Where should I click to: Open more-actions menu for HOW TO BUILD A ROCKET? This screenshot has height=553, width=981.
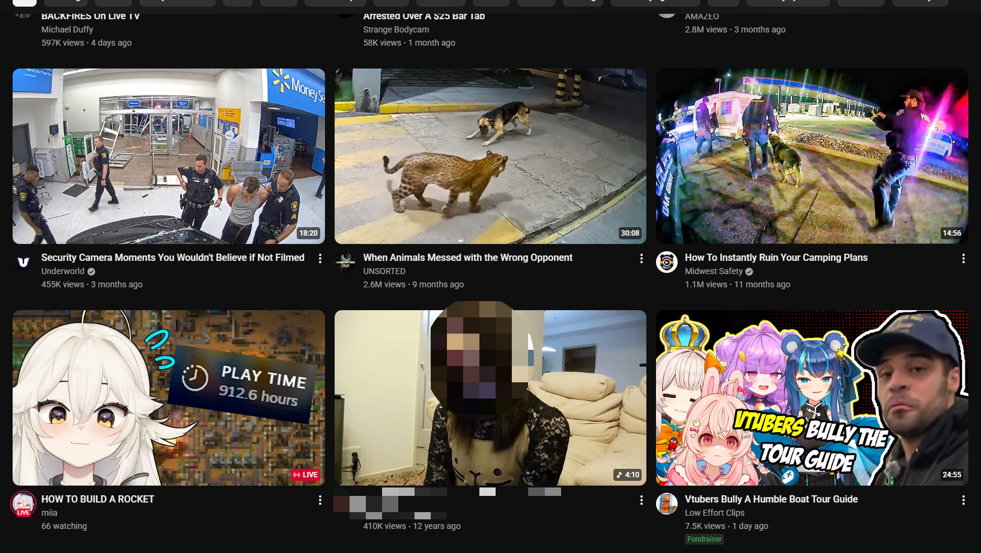pyautogui.click(x=320, y=500)
